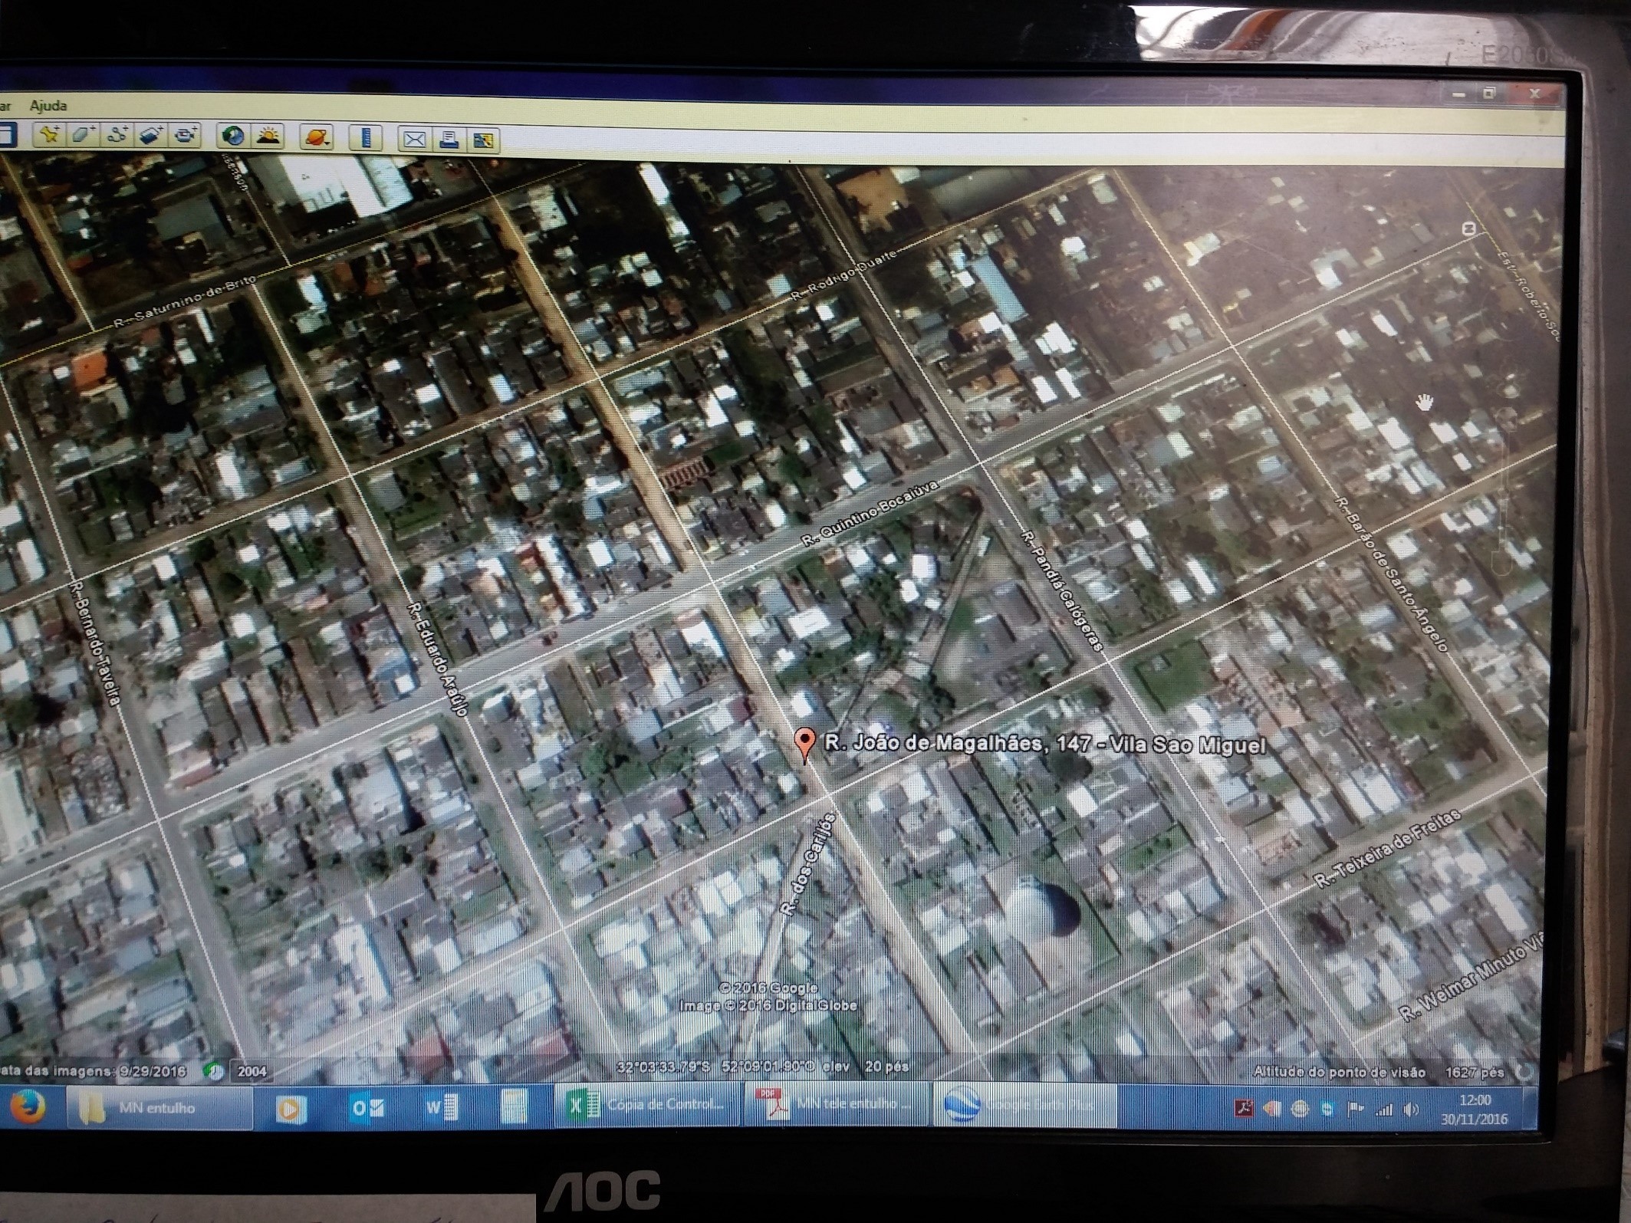
Task: Click the 2004 historical imagery year button
Action: [x=252, y=1071]
